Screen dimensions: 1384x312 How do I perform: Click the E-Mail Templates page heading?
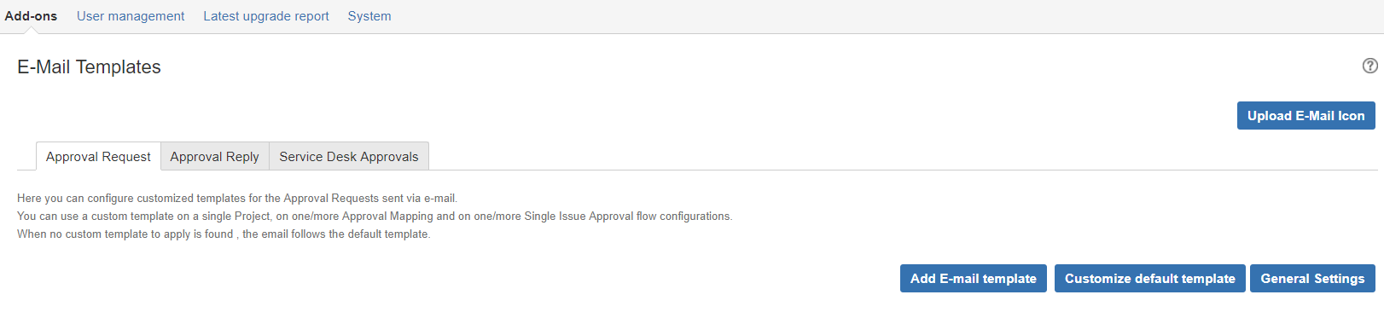tap(89, 67)
